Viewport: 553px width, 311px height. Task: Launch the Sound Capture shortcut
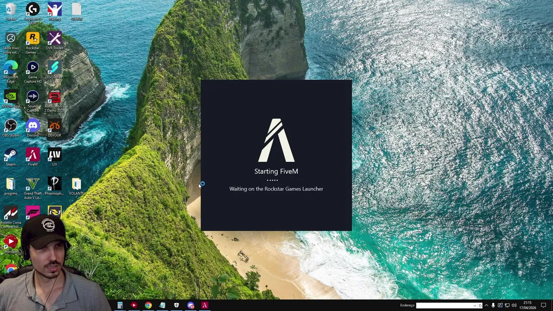32,101
